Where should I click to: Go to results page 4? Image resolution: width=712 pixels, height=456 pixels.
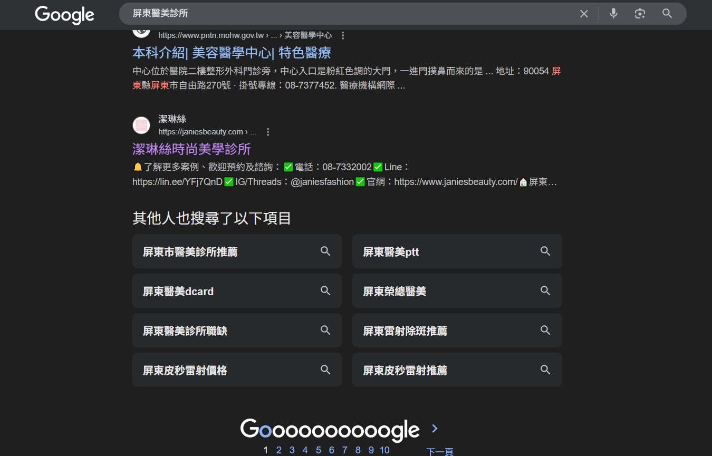coord(305,450)
